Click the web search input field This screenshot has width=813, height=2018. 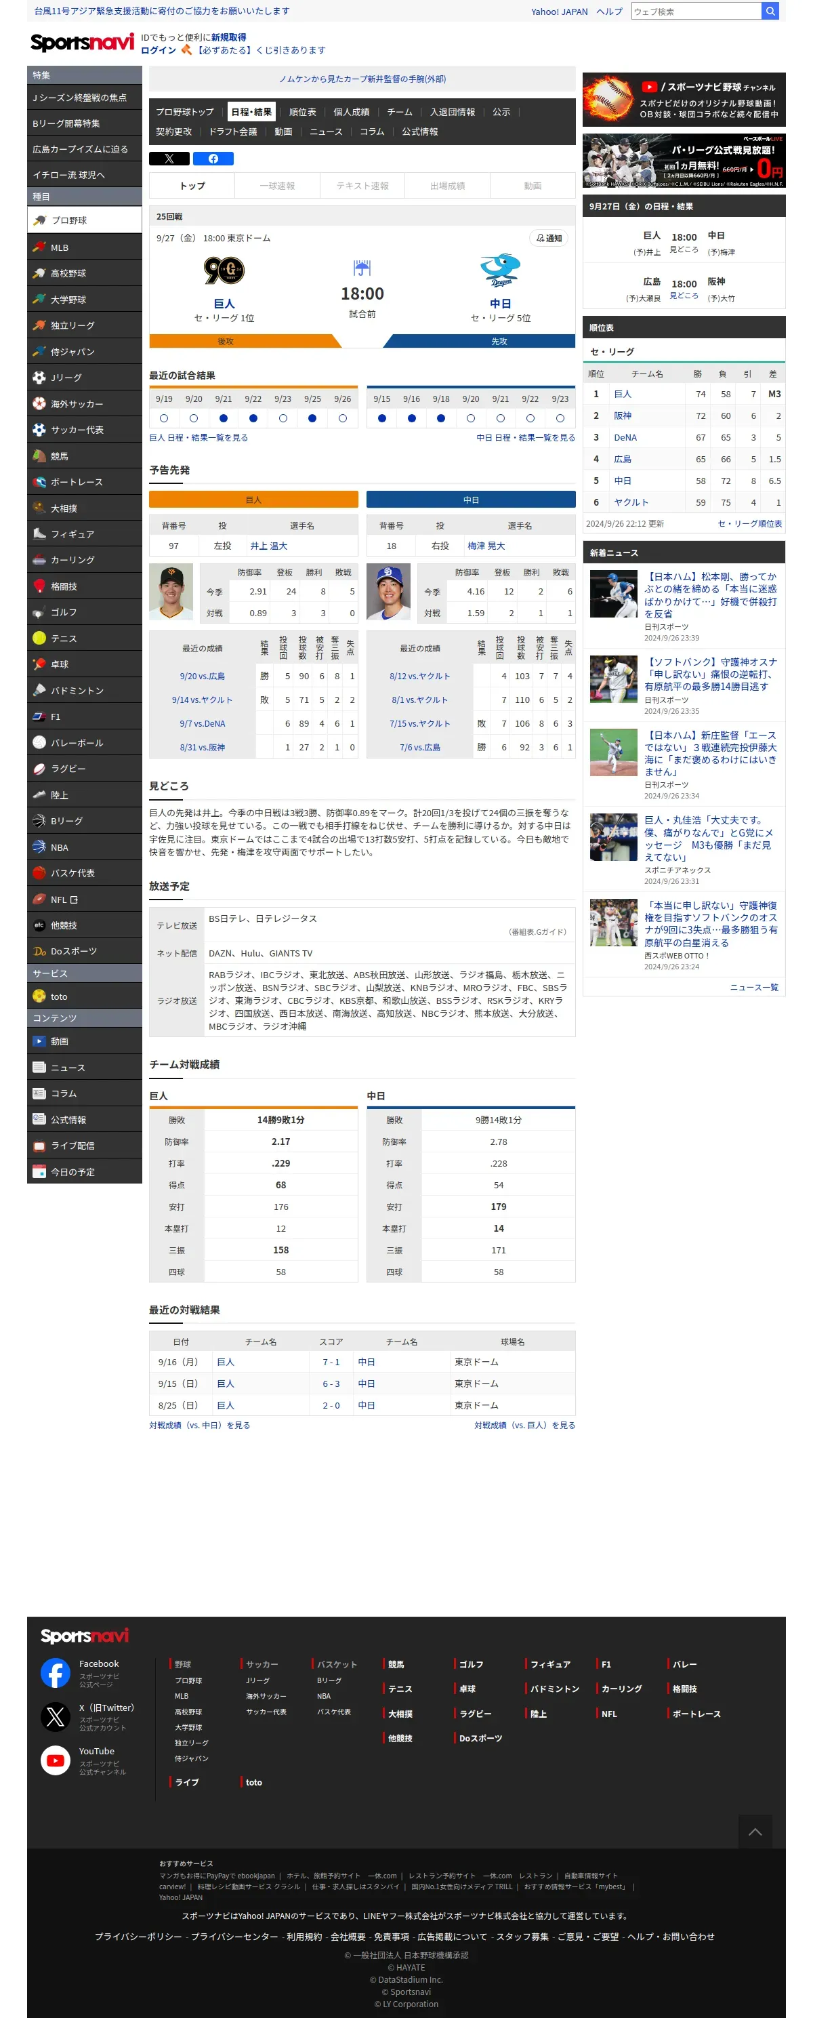point(696,11)
